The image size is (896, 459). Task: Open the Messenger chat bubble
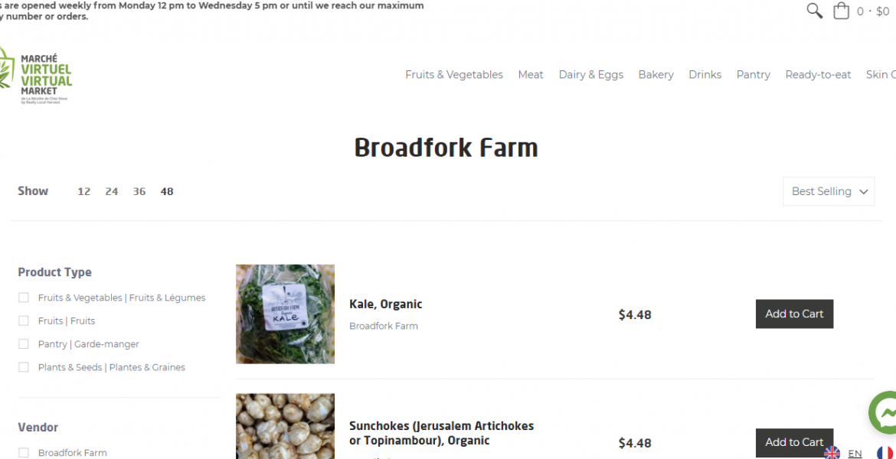click(883, 412)
